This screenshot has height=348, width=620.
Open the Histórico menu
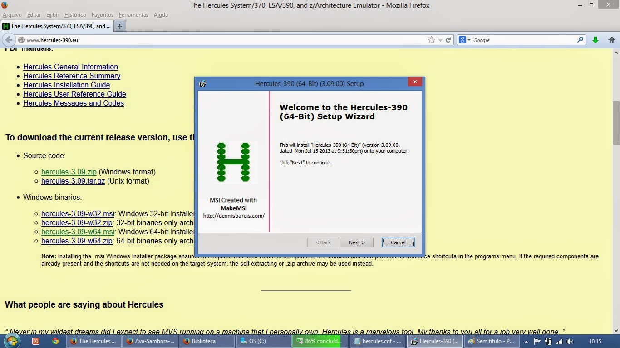75,15
